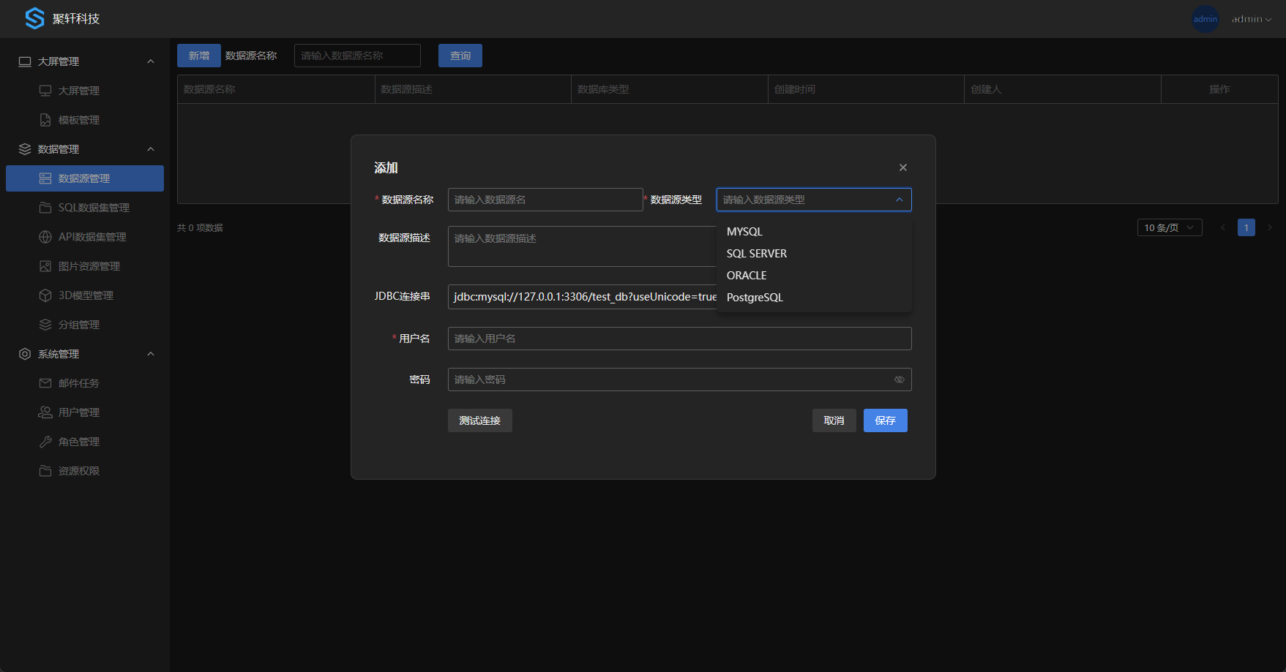The width and height of the screenshot is (1286, 672).
Task: Select page 1 in pagination
Action: point(1246,227)
